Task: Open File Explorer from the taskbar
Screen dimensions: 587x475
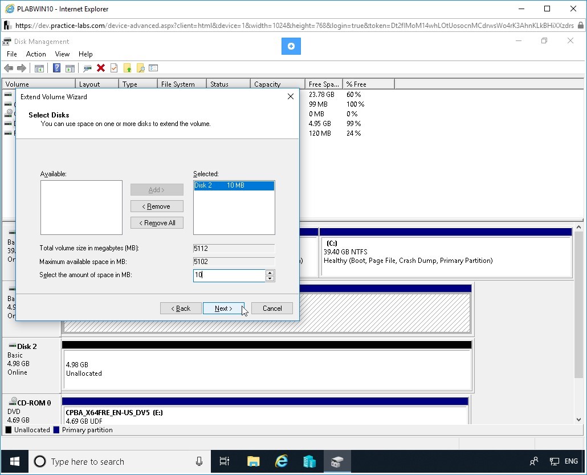Action: 254,461
